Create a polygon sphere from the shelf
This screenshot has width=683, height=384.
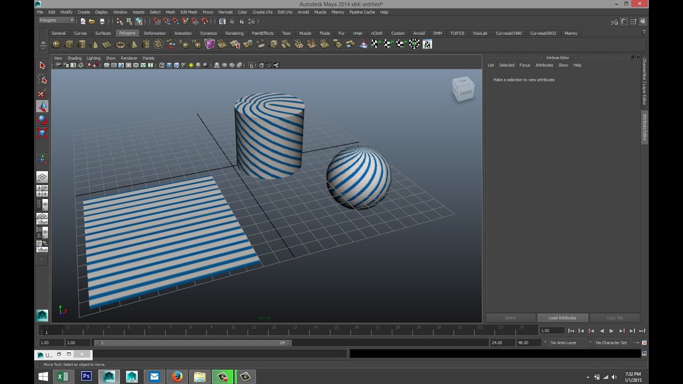pos(56,44)
